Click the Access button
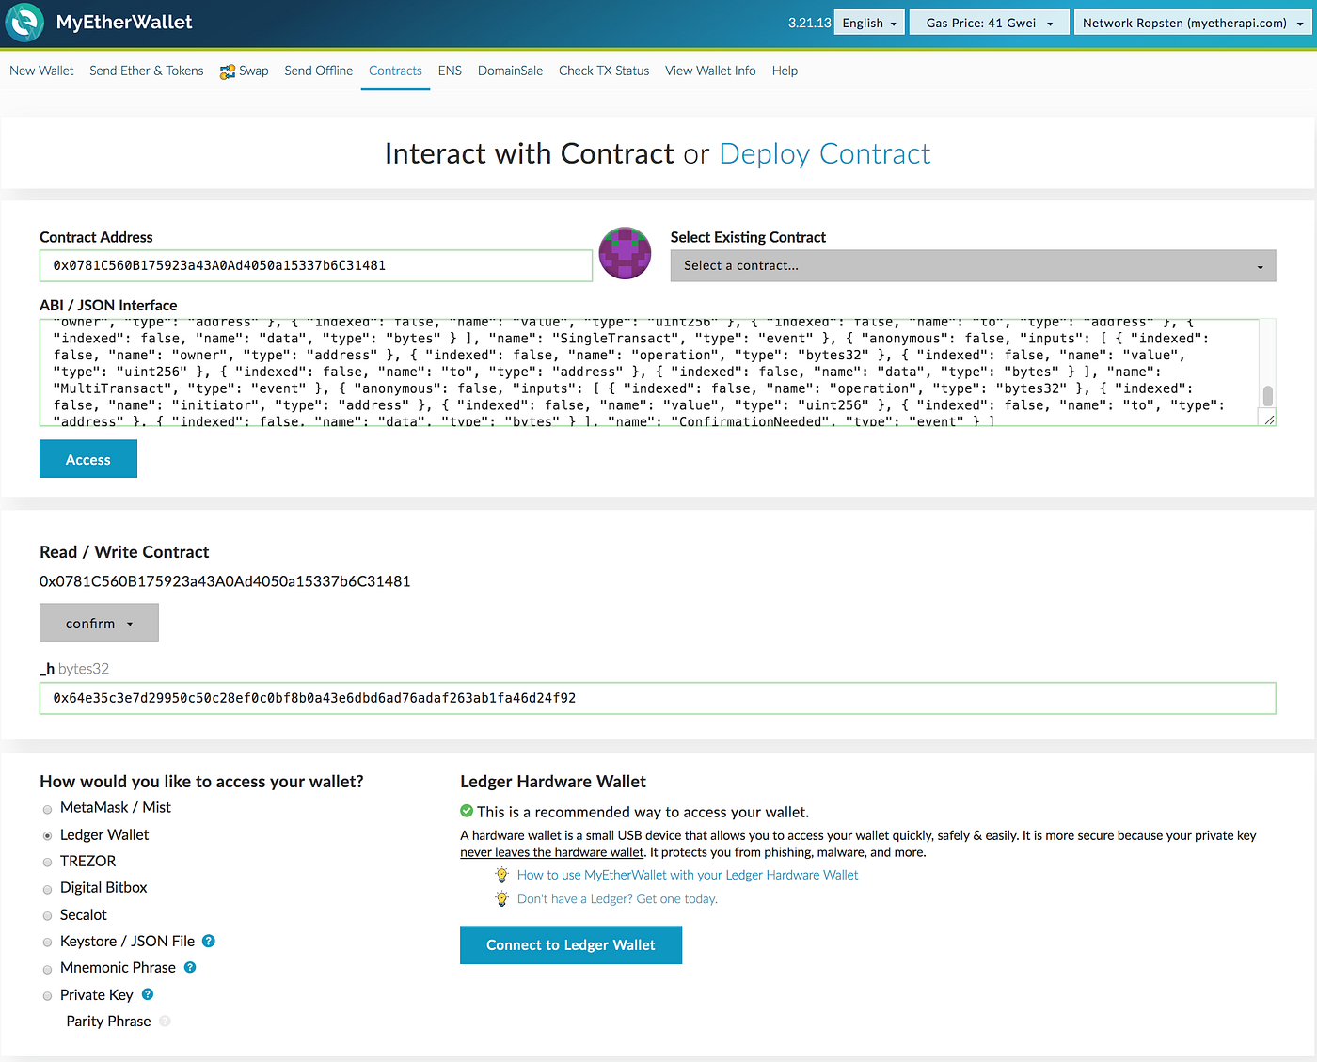 click(88, 459)
